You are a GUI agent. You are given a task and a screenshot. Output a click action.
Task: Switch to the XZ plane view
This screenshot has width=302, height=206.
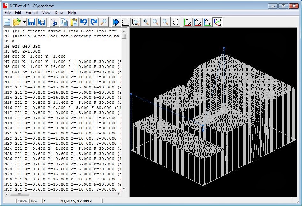[x=197, y=22]
